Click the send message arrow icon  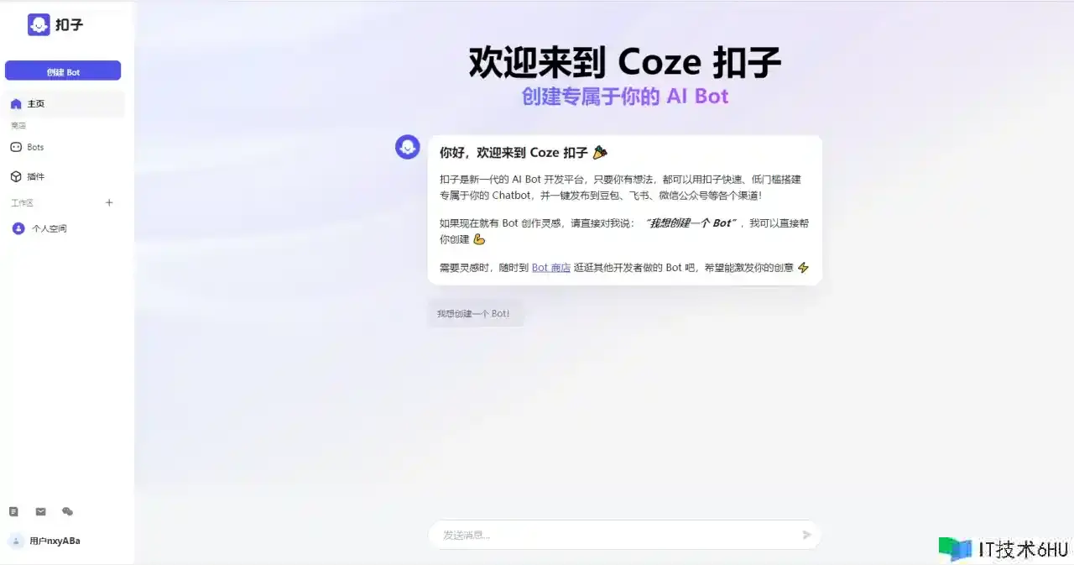[807, 535]
